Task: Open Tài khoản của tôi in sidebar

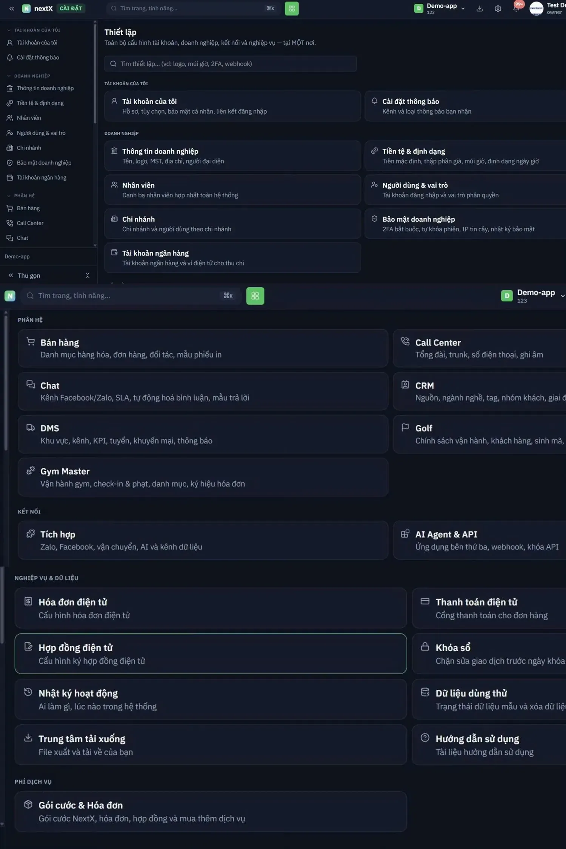Action: [x=37, y=43]
